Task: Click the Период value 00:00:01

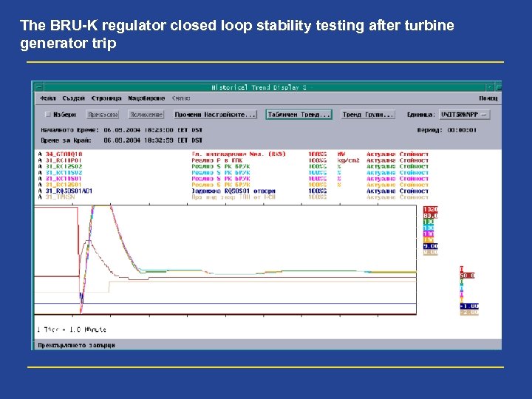Action: pyautogui.click(x=462, y=130)
